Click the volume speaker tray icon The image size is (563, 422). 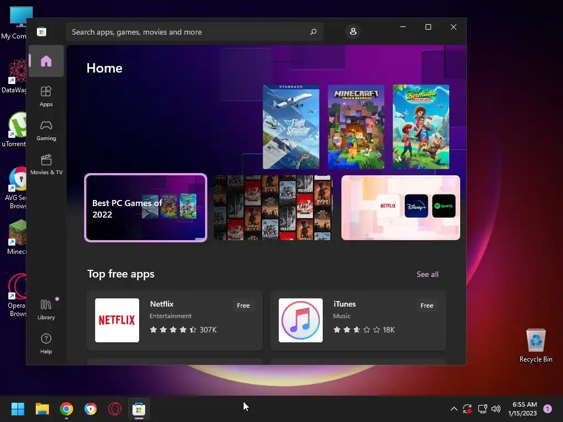pos(496,409)
